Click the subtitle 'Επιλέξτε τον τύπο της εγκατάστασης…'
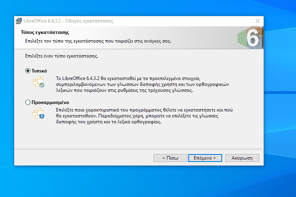This screenshot has width=296, height=197. [x=98, y=41]
